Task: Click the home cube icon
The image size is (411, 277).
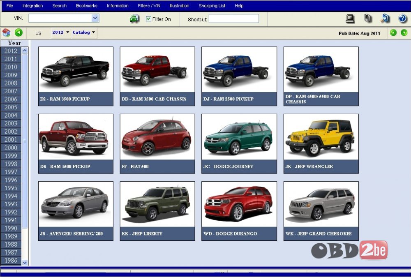Action: (6, 32)
